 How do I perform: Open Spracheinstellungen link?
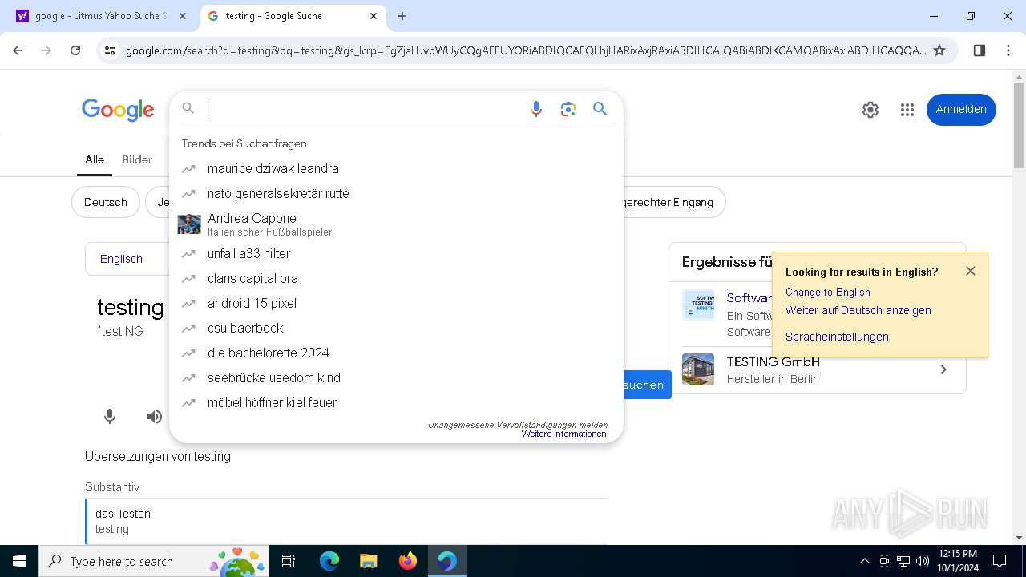(x=837, y=337)
